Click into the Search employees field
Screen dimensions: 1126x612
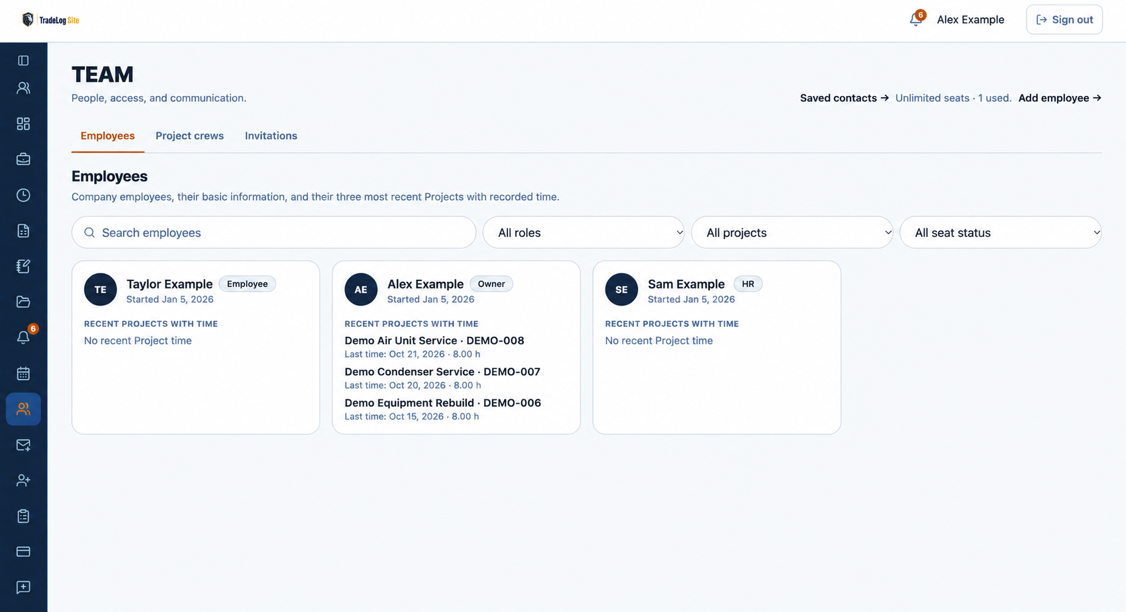[x=274, y=232]
